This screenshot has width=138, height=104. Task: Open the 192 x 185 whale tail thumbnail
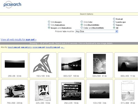(x=43, y=63)
